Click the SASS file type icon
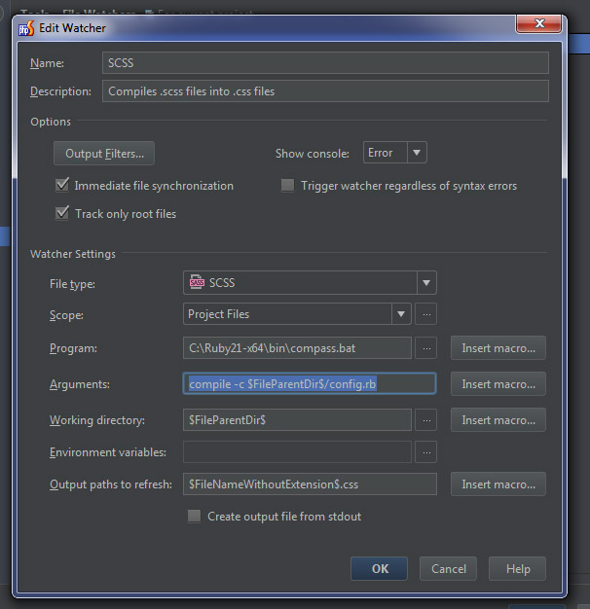The height and width of the screenshot is (609, 590). [x=197, y=282]
